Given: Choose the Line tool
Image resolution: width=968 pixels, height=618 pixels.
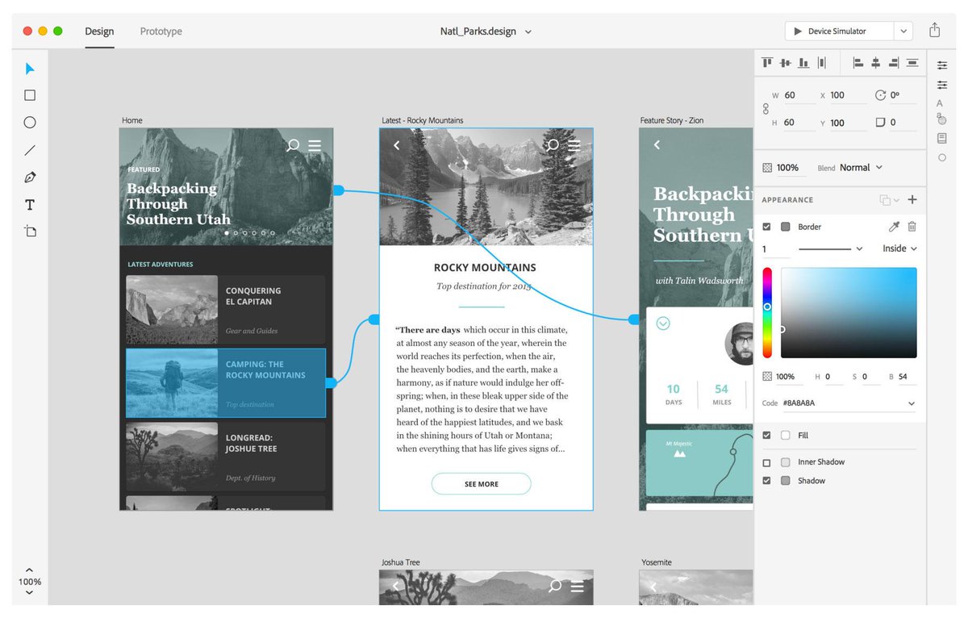Looking at the screenshot, I should click(29, 149).
